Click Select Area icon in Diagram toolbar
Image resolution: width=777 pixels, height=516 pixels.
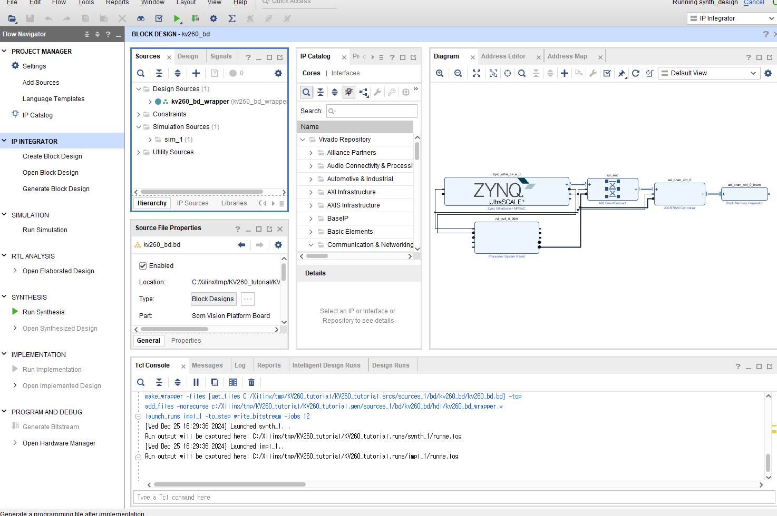(x=493, y=73)
